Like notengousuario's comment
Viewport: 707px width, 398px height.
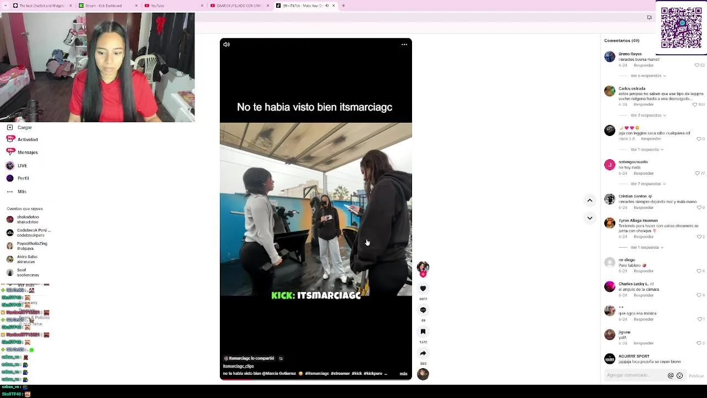[x=698, y=174]
